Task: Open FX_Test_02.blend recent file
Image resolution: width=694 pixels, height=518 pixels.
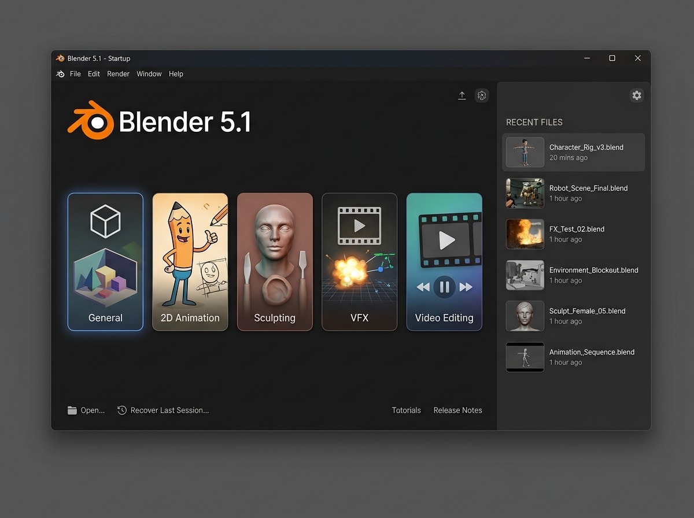Action: (573, 234)
